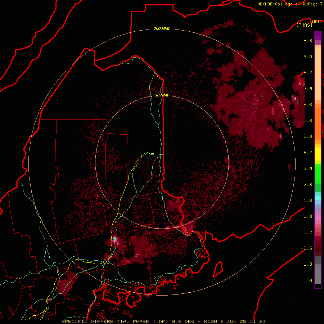Select the 9.8 value on color scale
Image resolution: width=324 pixels, height=324 pixels.
pos(308,40)
